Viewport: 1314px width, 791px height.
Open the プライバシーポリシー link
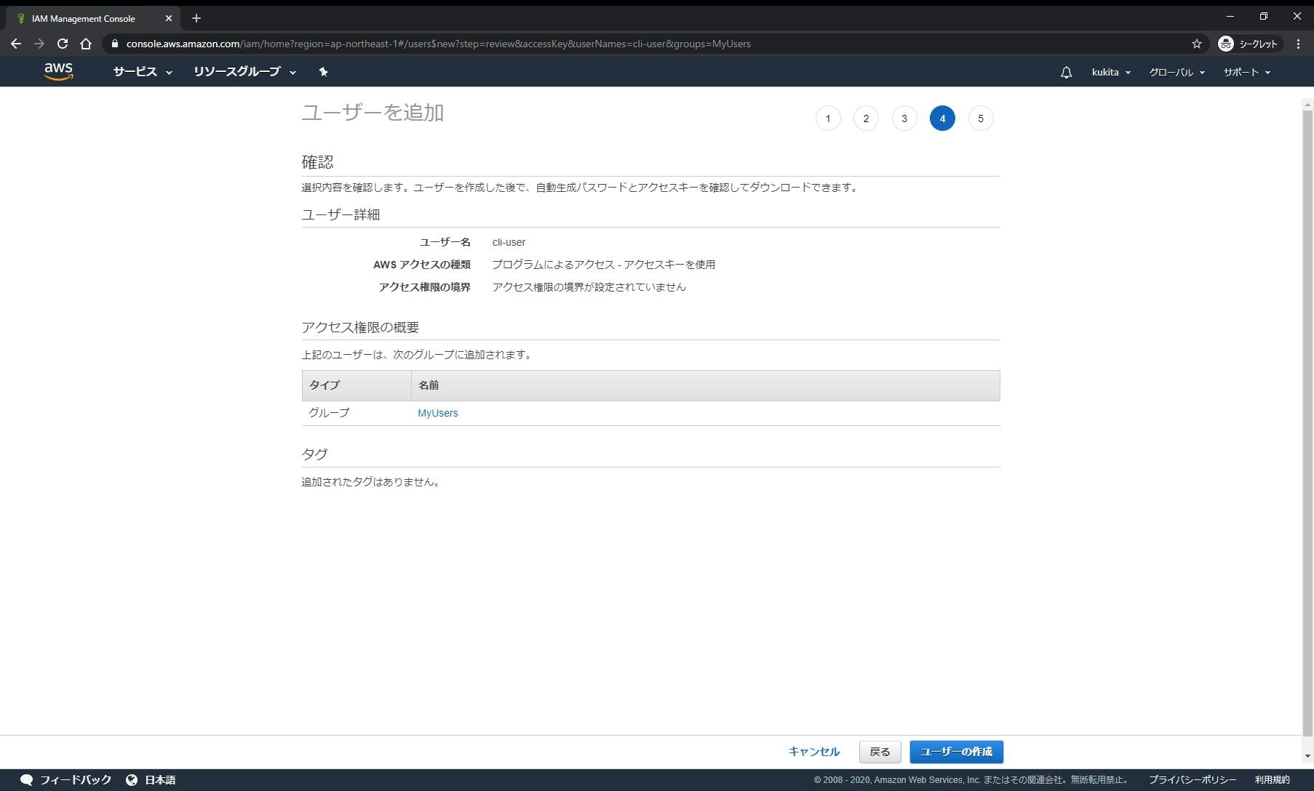(x=1192, y=779)
